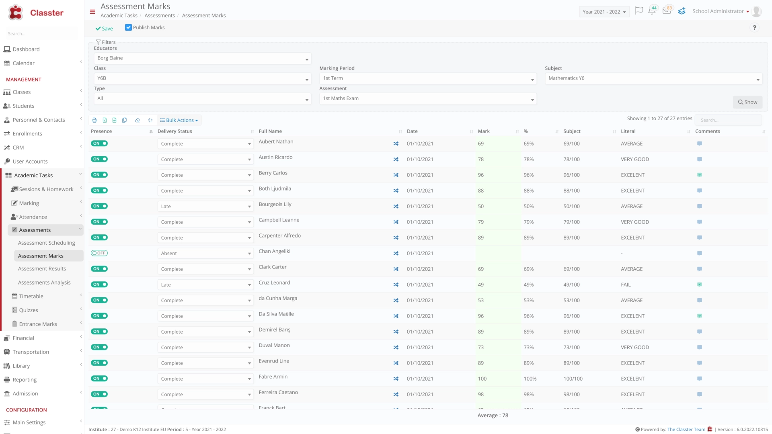Click the compress view icon in the toolbar
The height and width of the screenshot is (434, 772).
pyautogui.click(x=150, y=120)
